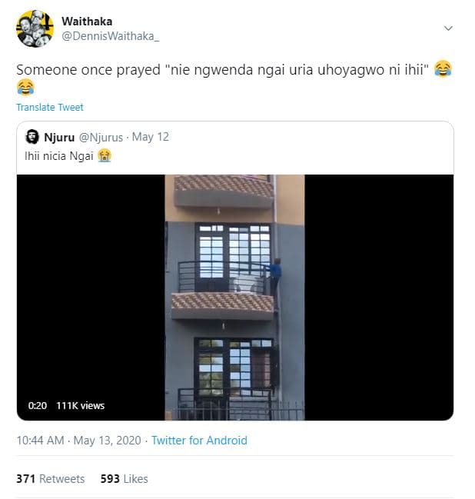This screenshot has width=475, height=499.
Task: Click the Njuru display name in quoted tweet
Action: pos(59,137)
